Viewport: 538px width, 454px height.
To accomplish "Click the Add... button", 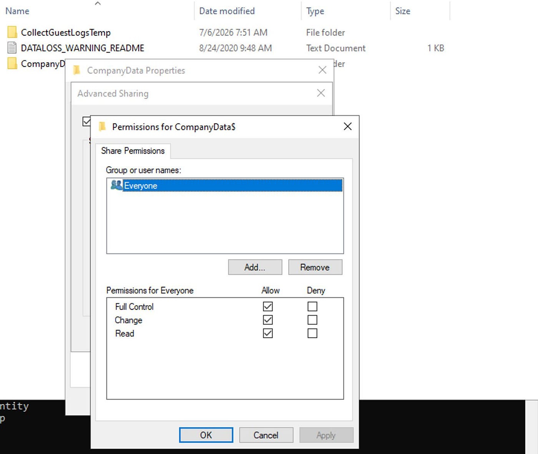I will [x=255, y=267].
